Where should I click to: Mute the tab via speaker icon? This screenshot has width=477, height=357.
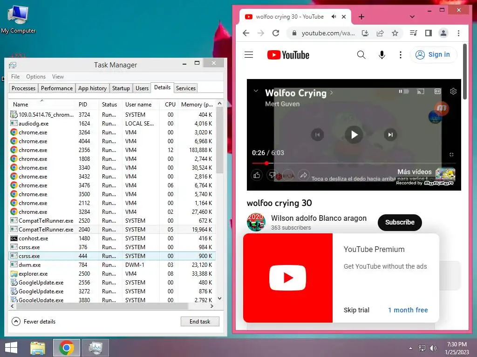(334, 17)
